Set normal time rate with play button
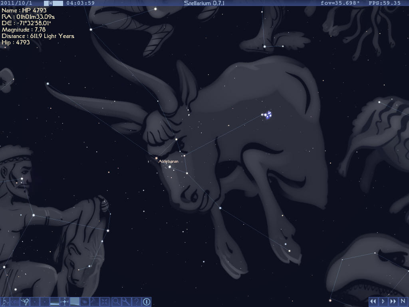The image size is (409, 307). (383, 301)
